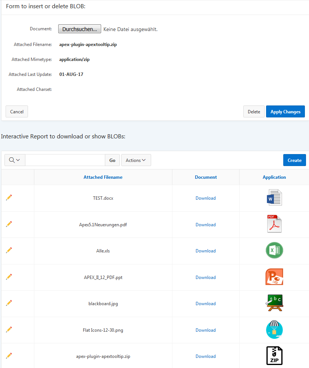The width and height of the screenshot is (309, 368).
Task: Sort by Attached Filename column header
Action: pyautogui.click(x=103, y=177)
